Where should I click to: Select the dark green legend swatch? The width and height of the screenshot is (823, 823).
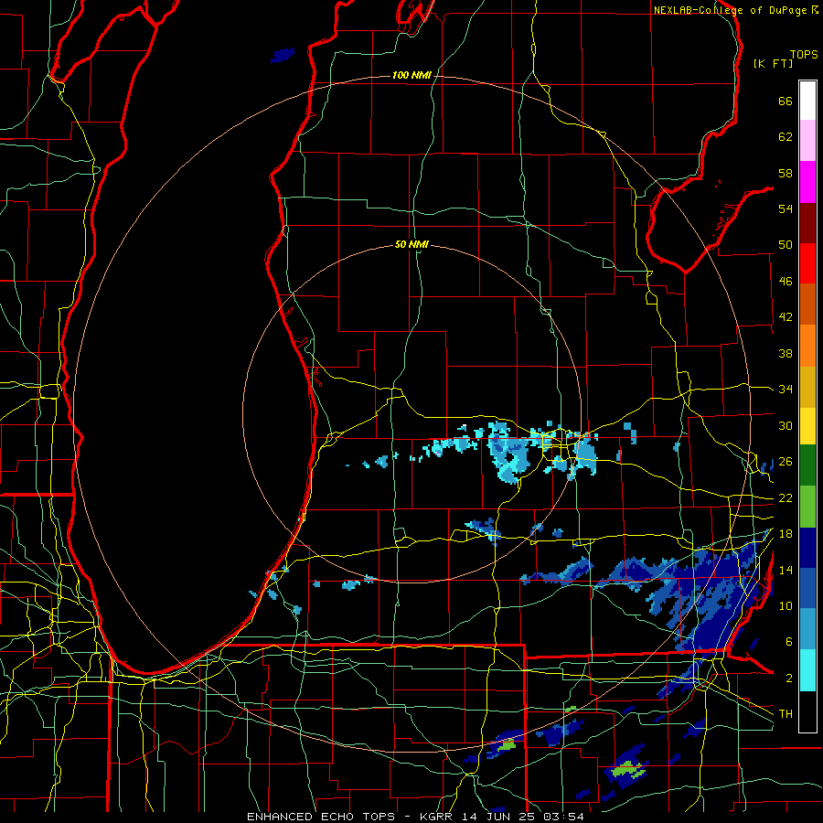(x=807, y=465)
